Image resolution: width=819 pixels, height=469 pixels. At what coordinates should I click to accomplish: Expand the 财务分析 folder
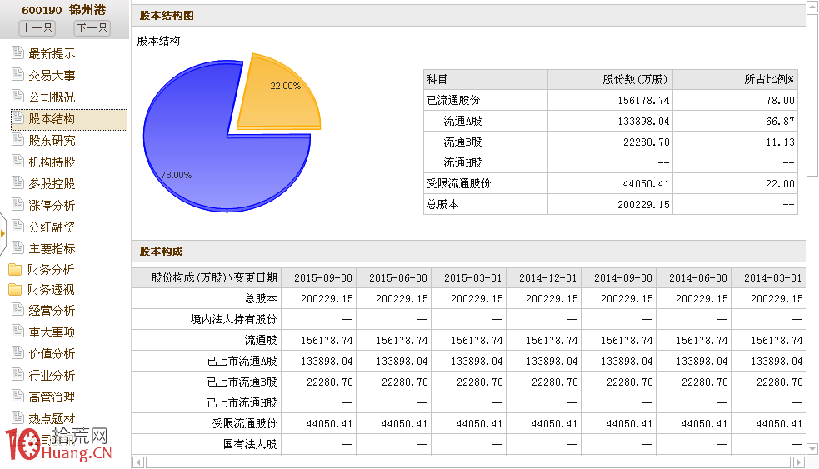coord(51,270)
